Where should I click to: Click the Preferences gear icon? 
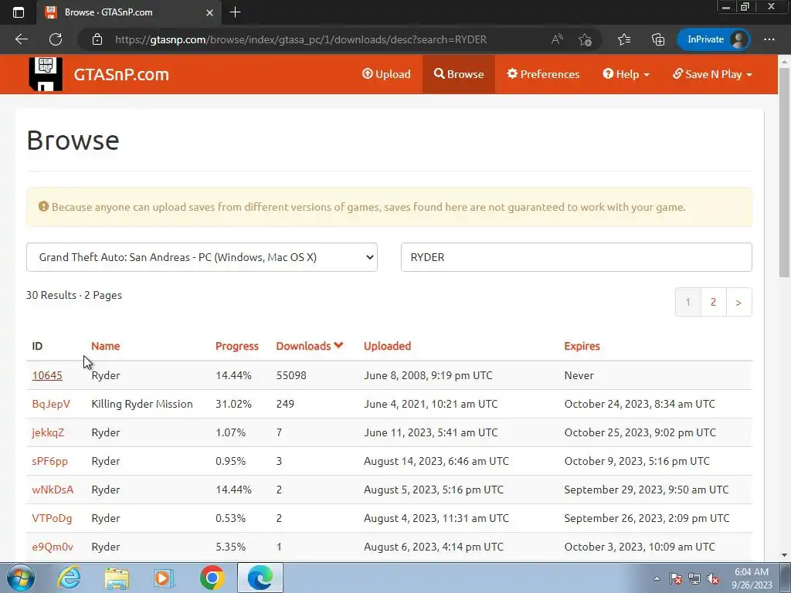click(x=513, y=74)
